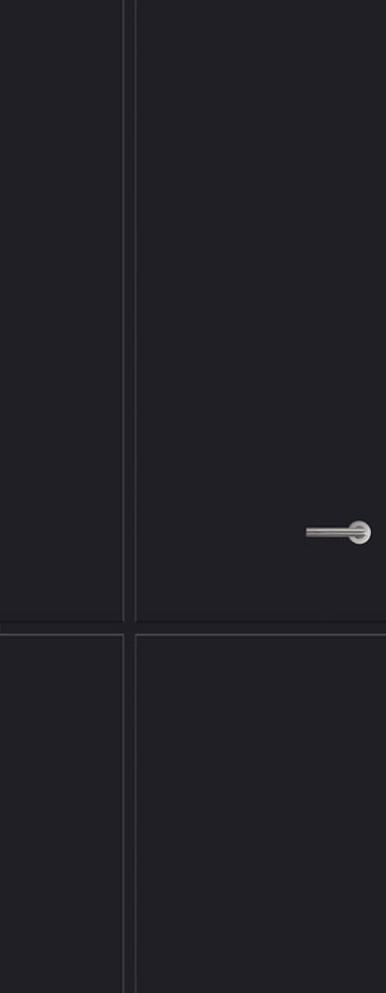This screenshot has width=386, height=993.
Task: Select the tall narrow upper-left door panel
Action: click(61, 310)
